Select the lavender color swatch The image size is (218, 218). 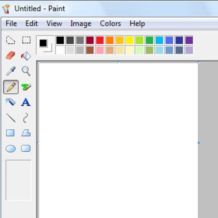pyautogui.click(x=189, y=50)
